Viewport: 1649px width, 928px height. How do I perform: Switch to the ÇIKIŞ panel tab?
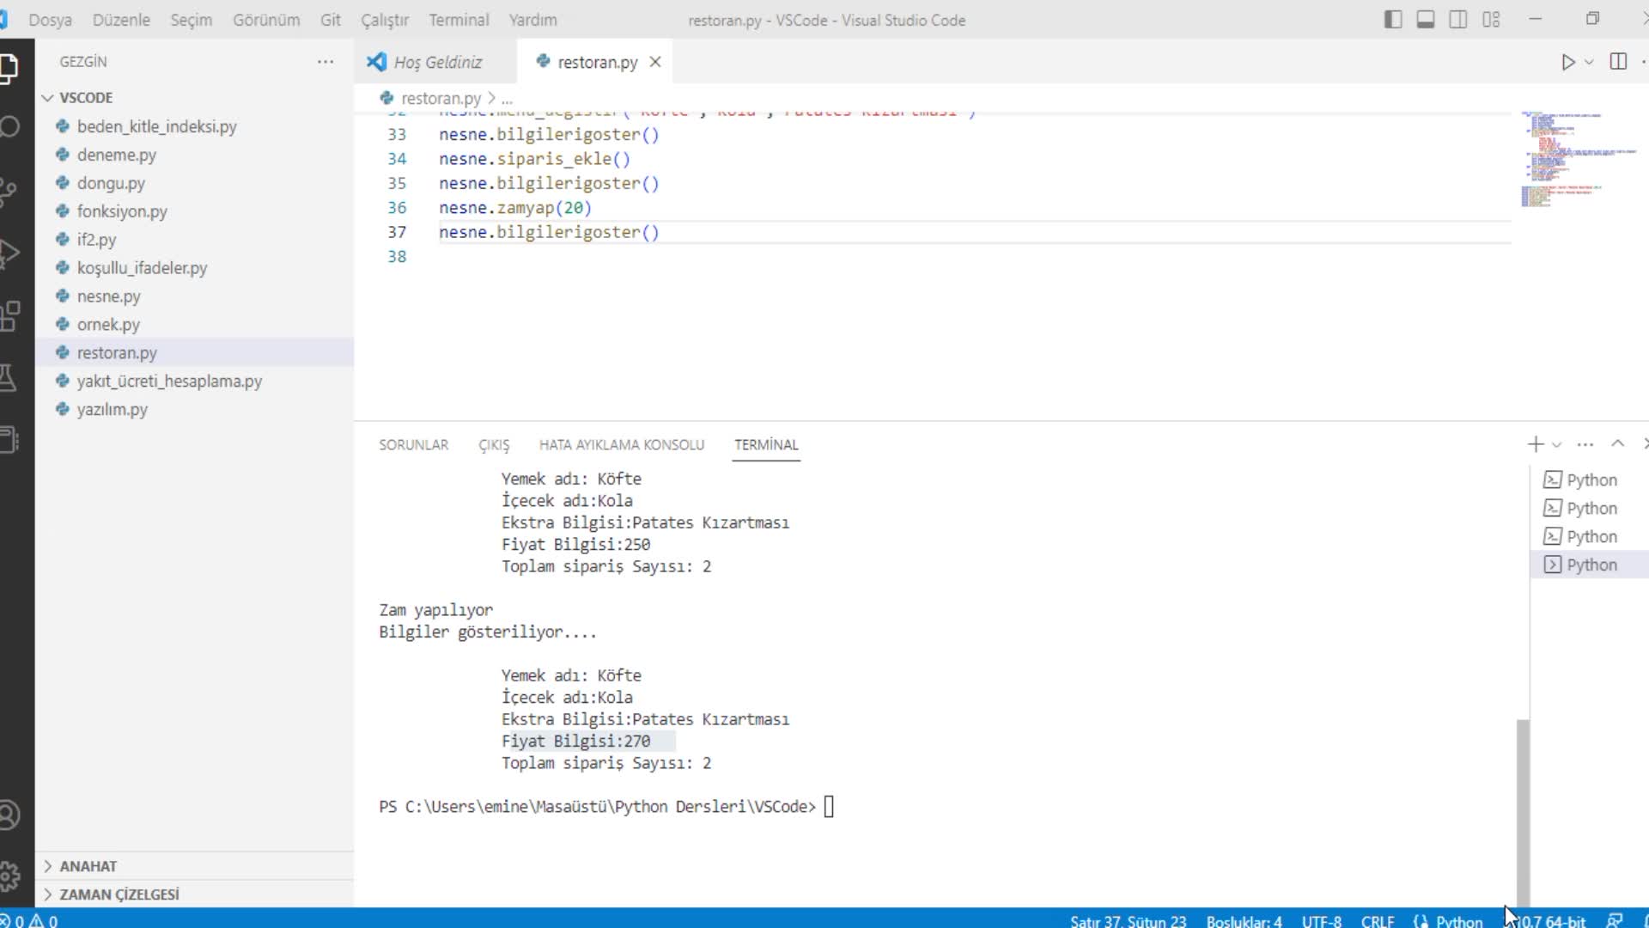click(x=494, y=444)
